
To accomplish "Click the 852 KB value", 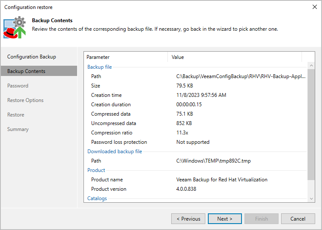I will click(184, 123).
